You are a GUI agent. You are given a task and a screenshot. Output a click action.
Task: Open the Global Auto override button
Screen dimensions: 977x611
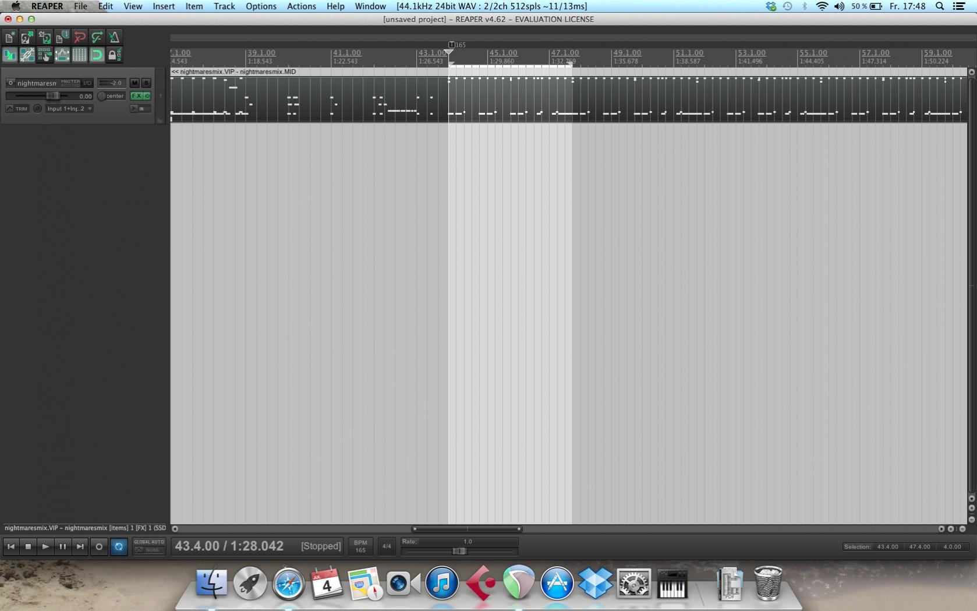150,546
